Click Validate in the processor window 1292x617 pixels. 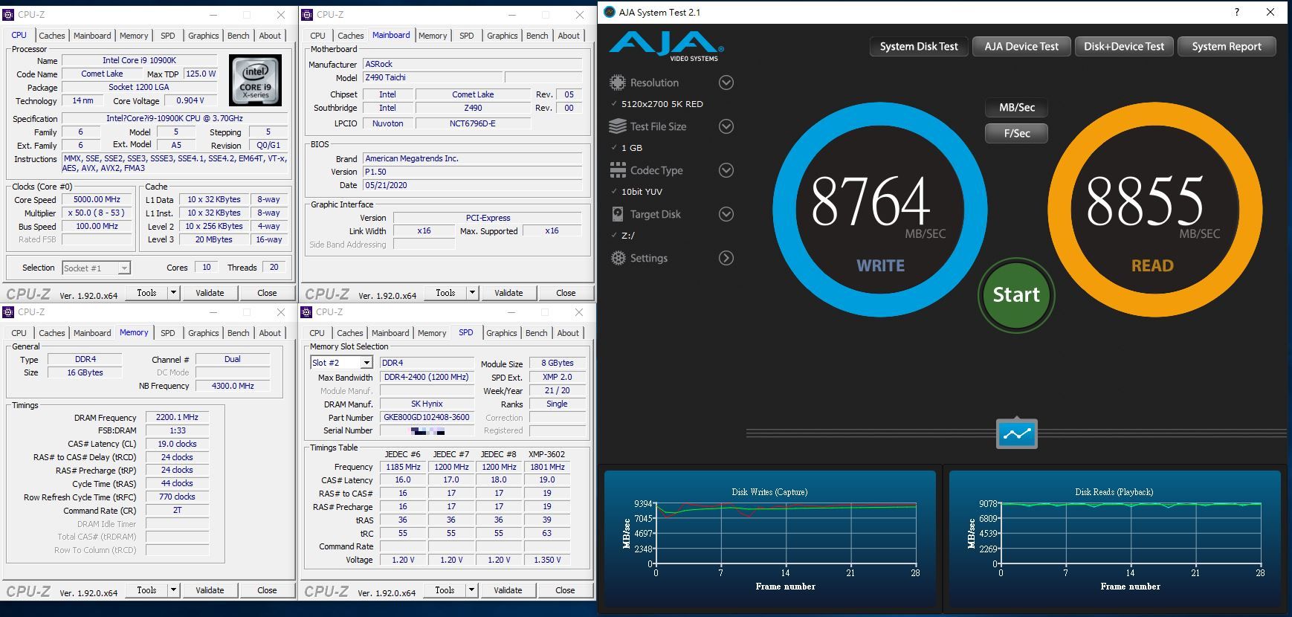click(210, 293)
